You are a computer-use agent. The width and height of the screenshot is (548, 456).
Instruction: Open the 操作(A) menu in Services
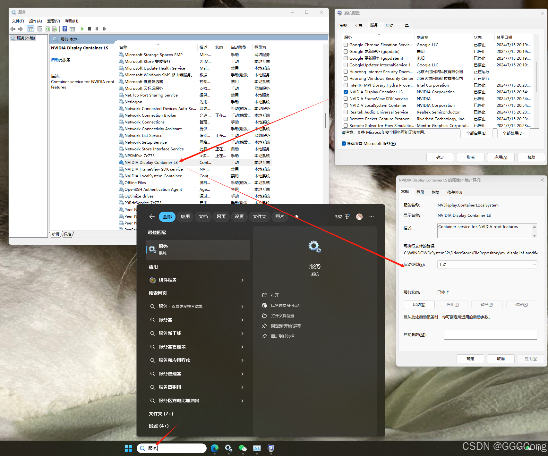coord(35,21)
